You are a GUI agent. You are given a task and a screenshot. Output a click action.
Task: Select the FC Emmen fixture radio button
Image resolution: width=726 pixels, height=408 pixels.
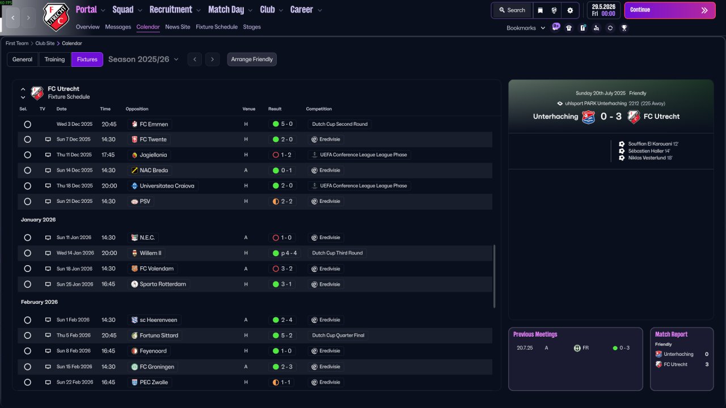pyautogui.click(x=27, y=124)
